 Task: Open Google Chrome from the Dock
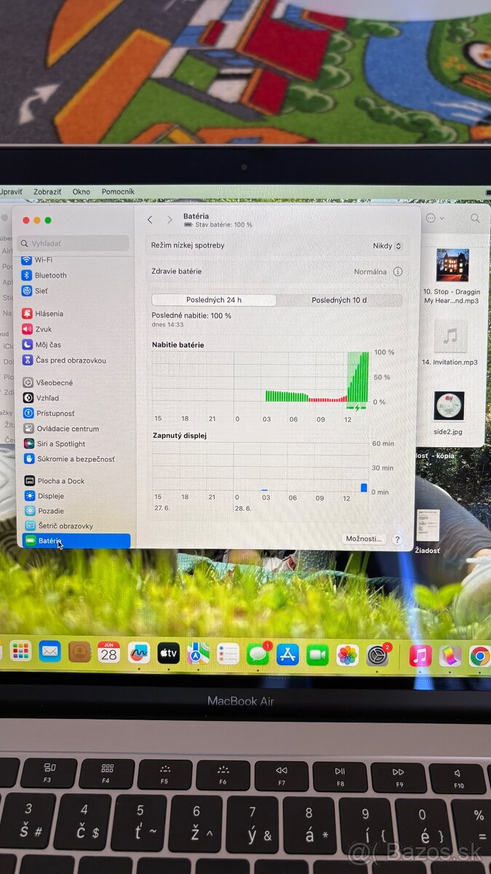(x=479, y=656)
